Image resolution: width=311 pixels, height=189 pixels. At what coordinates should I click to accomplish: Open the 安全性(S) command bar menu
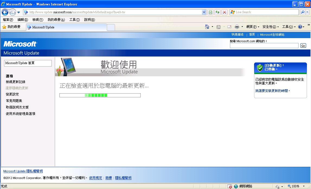coord(271,27)
